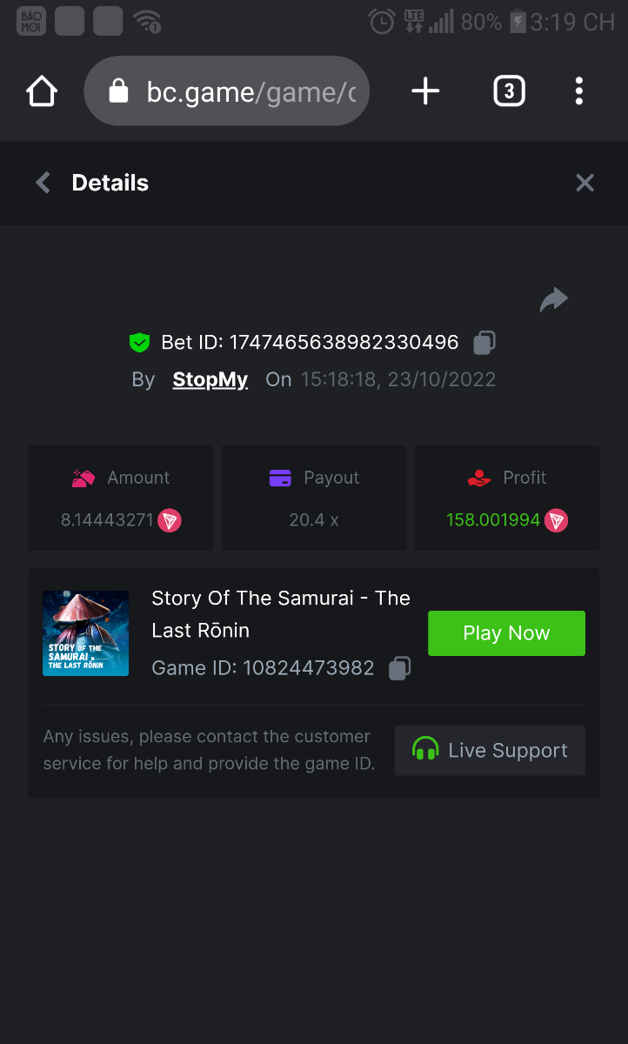This screenshot has width=628, height=1044.
Task: Tap the Story Of The Samurai title
Action: pyautogui.click(x=280, y=613)
